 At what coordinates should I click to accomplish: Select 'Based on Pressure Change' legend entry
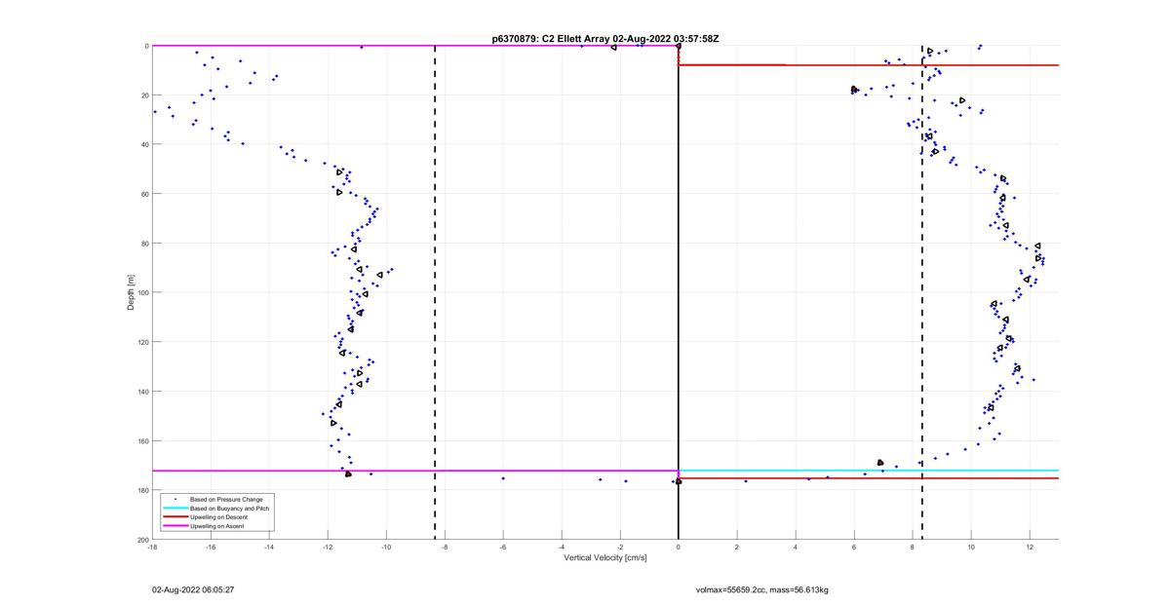226,500
